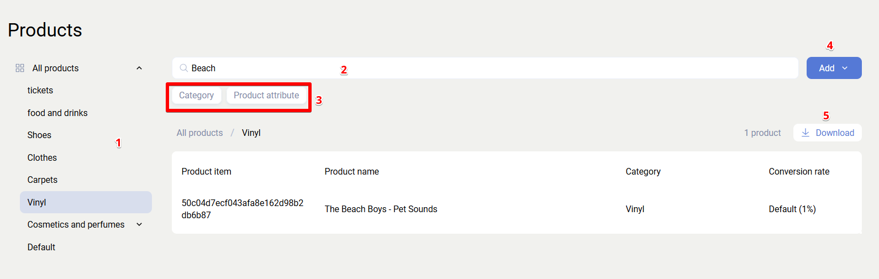879x279 pixels.
Task: Open the Default category
Action: [x=41, y=247]
